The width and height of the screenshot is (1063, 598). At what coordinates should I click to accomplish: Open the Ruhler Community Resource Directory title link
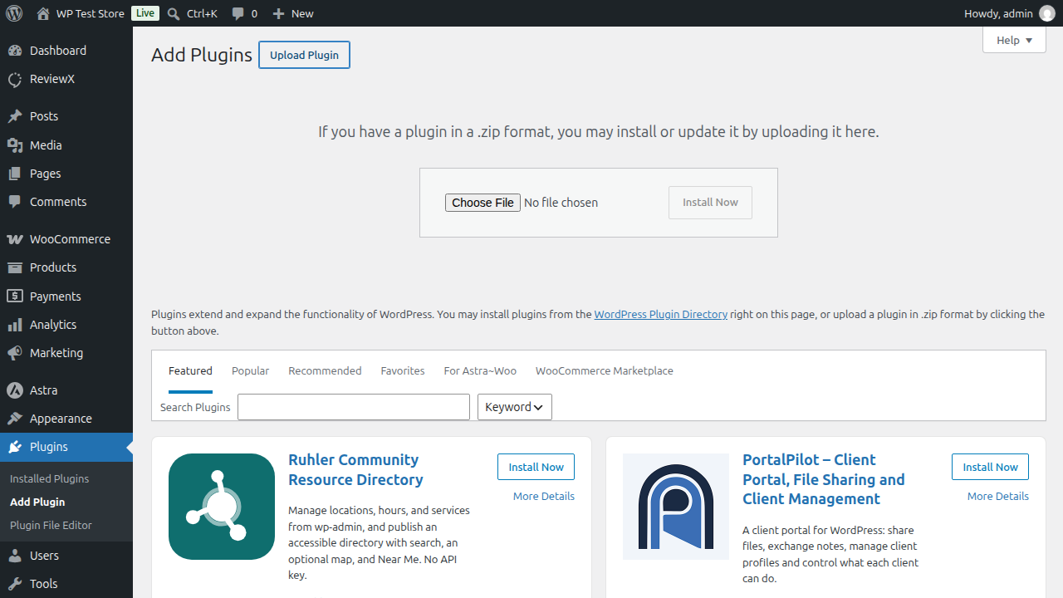pos(355,469)
